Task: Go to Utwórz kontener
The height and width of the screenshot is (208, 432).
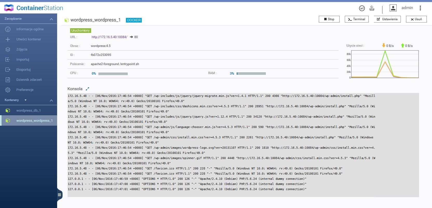Action: 29,39
